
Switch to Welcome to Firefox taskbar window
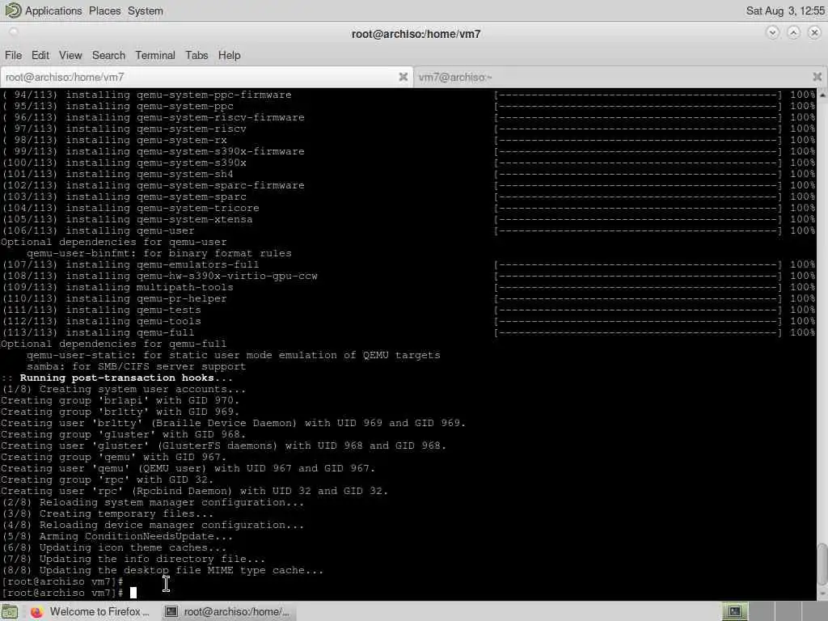pyautogui.click(x=90, y=611)
